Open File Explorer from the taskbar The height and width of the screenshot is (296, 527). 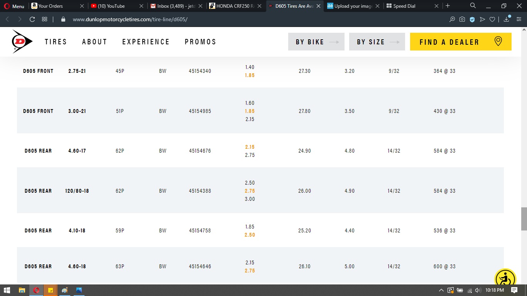(22, 290)
